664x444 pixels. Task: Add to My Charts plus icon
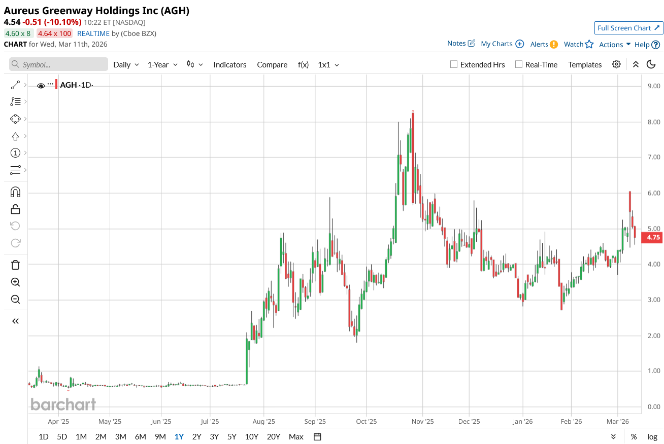tap(519, 44)
